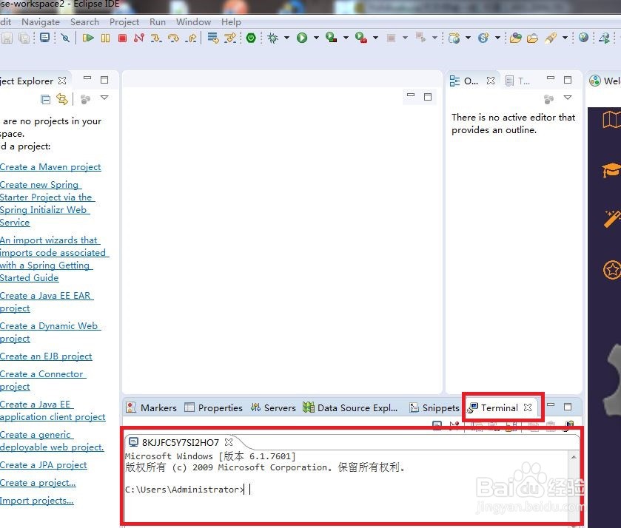
Task: Open Project Explorer View Menu triangle
Action: pyautogui.click(x=104, y=98)
